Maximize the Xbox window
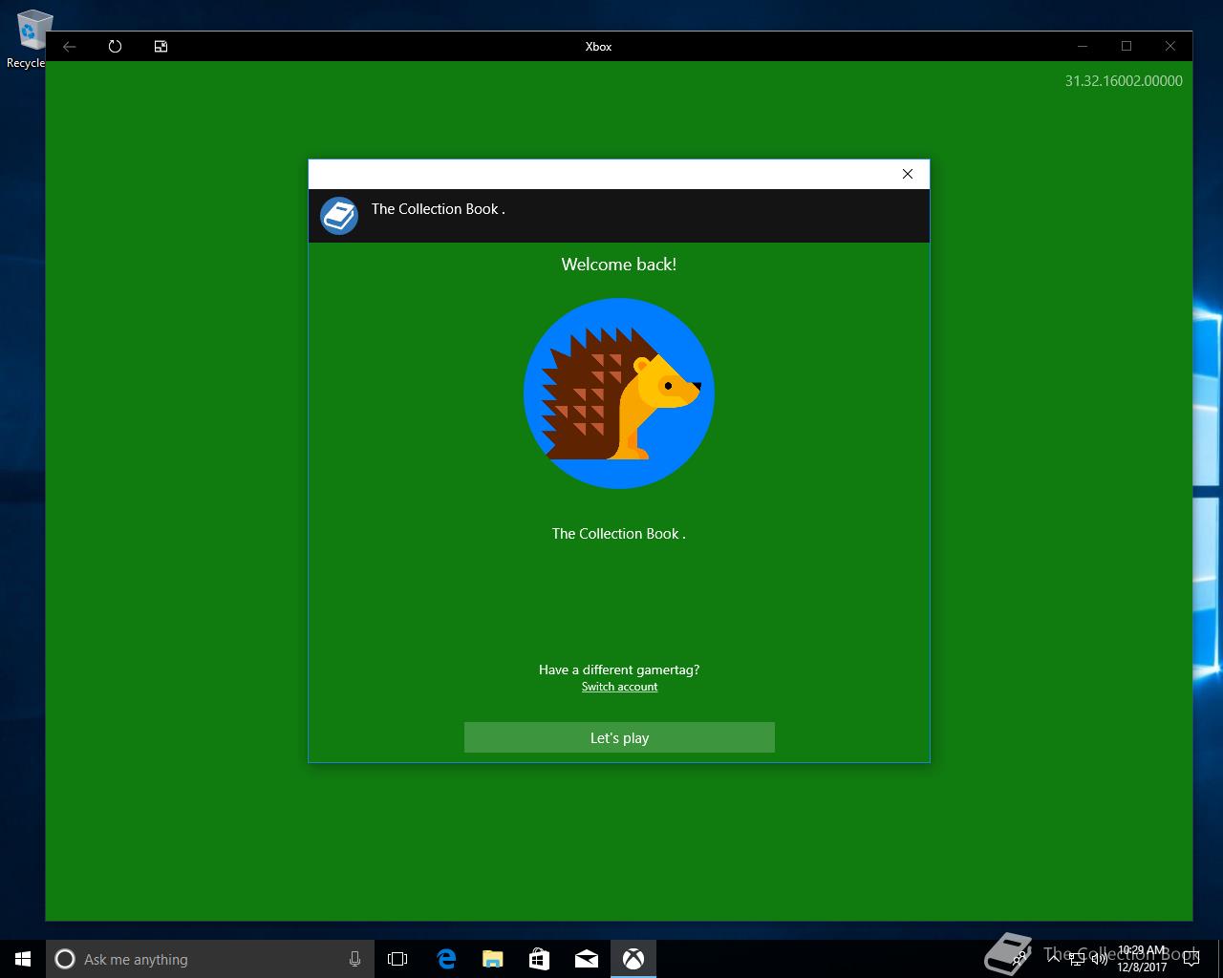Image resolution: width=1223 pixels, height=978 pixels. coord(1126,46)
